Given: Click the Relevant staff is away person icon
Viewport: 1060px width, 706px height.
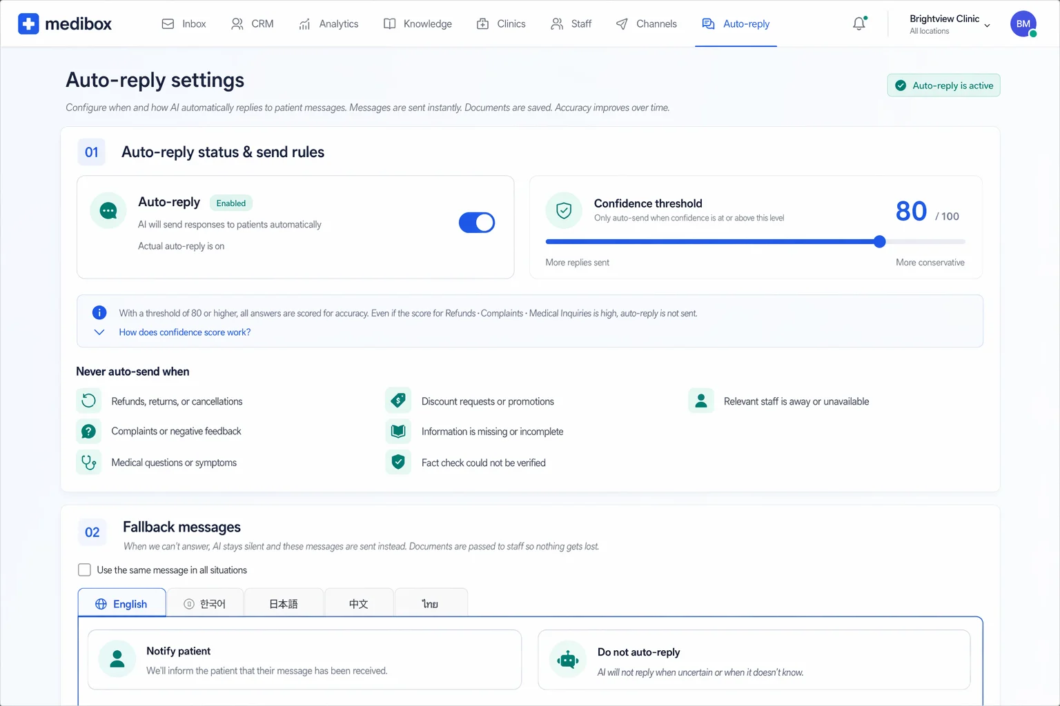Looking at the screenshot, I should coord(701,401).
